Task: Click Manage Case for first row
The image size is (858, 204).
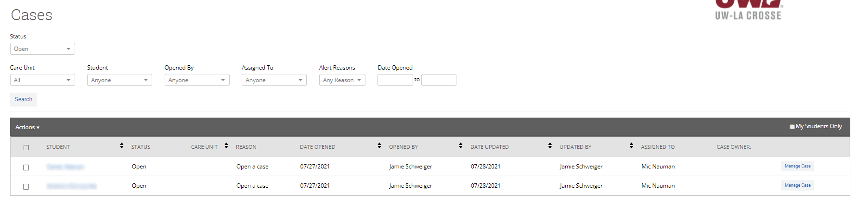Action: pos(797,166)
